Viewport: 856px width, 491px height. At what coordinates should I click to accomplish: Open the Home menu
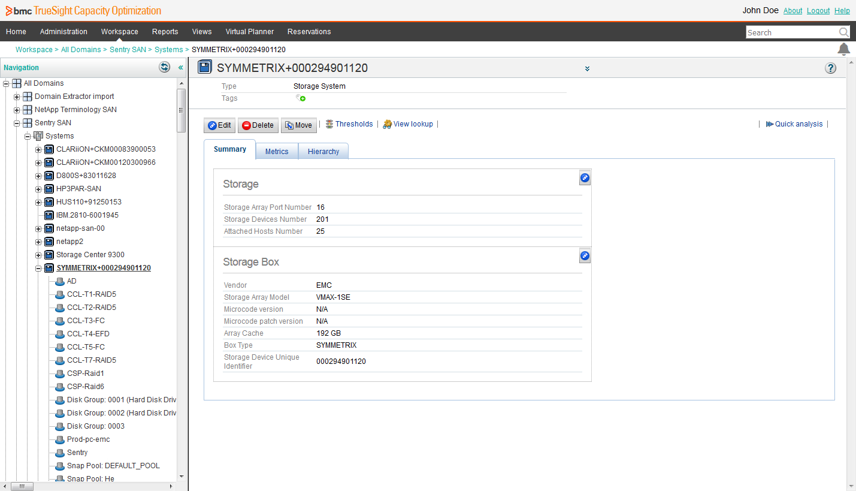[x=16, y=32]
